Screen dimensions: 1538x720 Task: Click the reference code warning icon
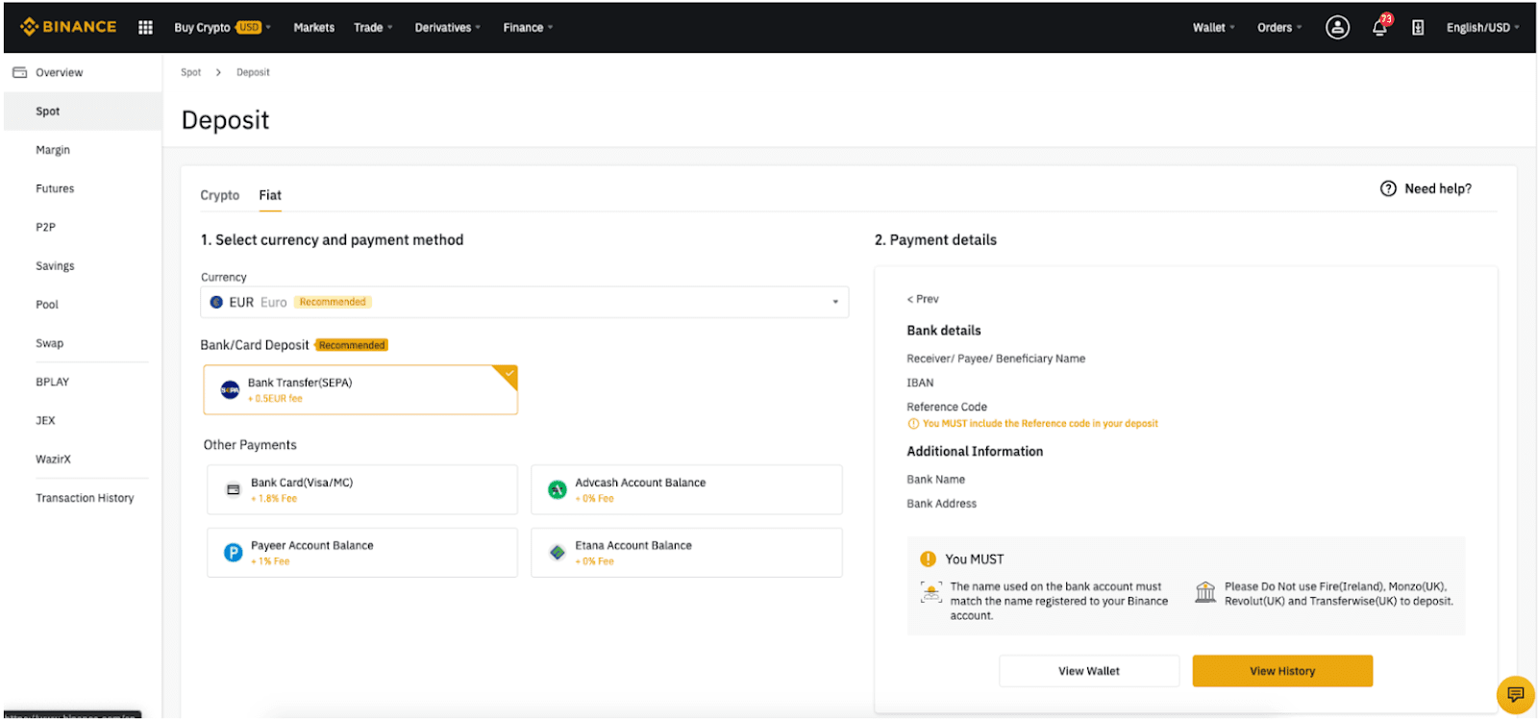tap(913, 423)
